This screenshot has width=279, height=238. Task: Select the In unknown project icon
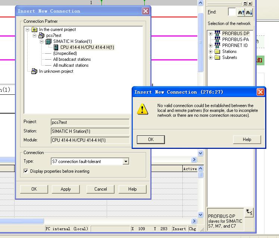point(34,71)
